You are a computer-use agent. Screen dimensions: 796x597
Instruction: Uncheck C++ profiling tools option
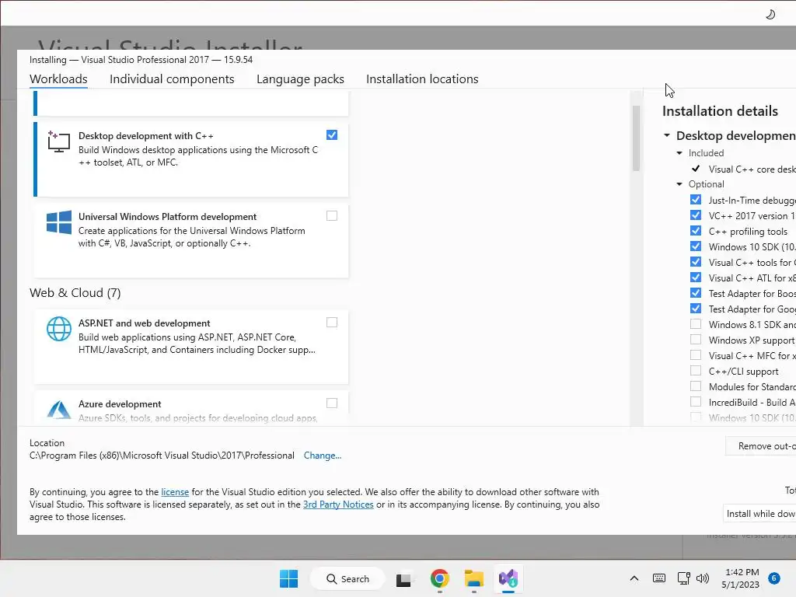pos(696,230)
